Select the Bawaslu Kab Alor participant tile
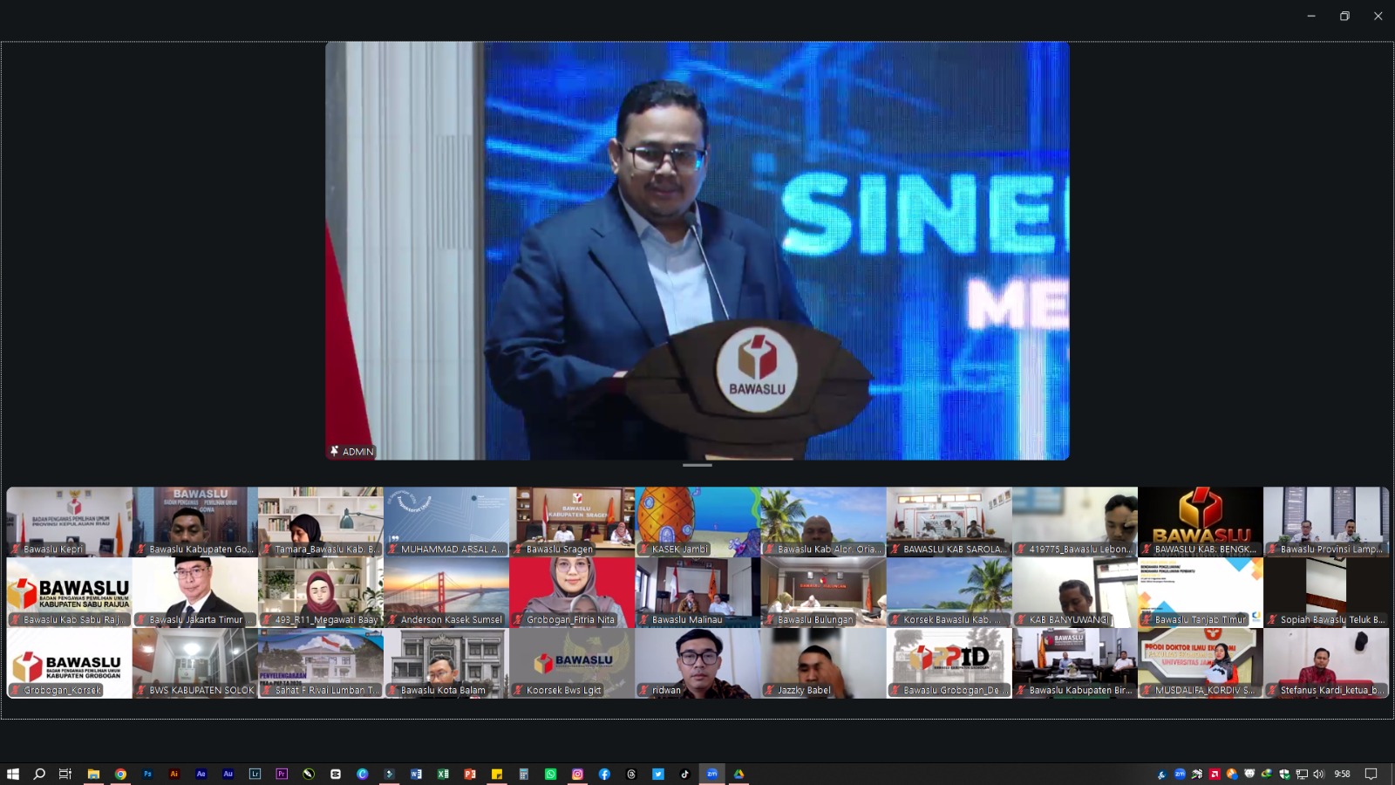 [x=823, y=522]
